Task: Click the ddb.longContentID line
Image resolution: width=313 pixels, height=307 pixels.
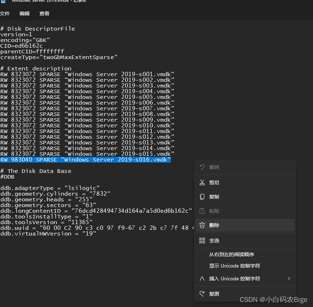Action: (x=96, y=211)
